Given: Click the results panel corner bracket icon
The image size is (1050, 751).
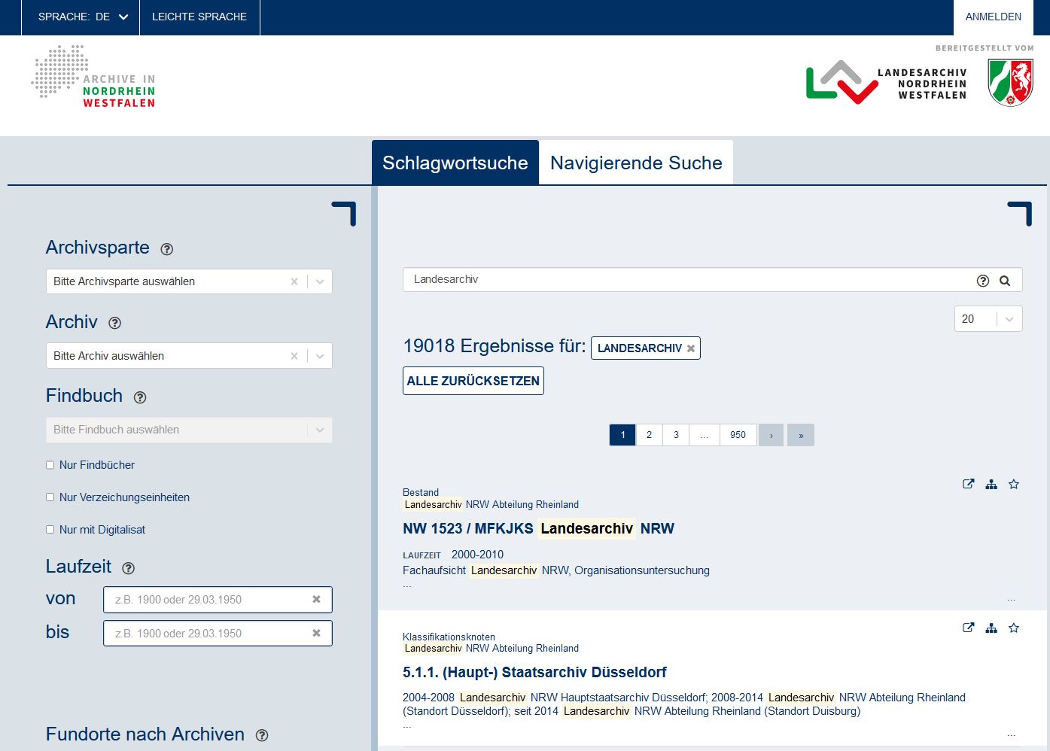Looking at the screenshot, I should point(1020,214).
